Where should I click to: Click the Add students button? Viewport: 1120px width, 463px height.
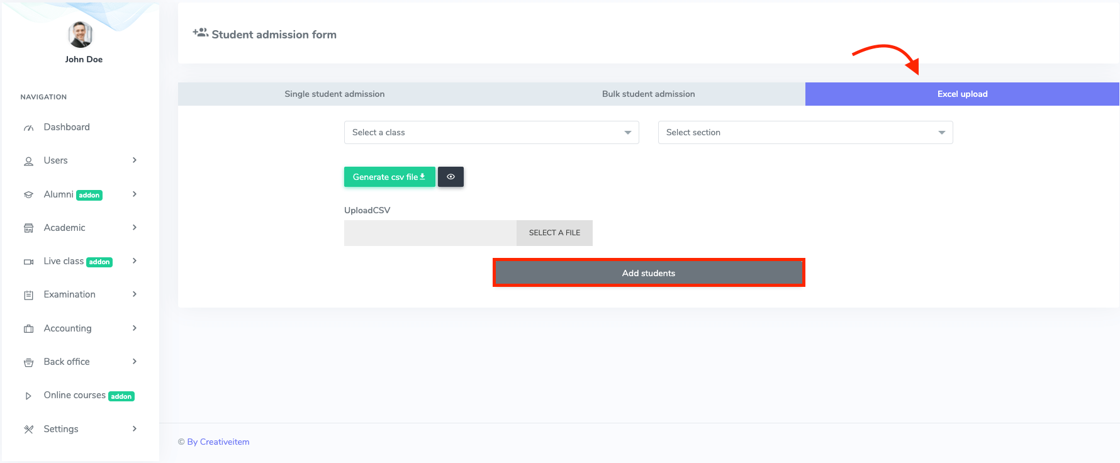648,273
